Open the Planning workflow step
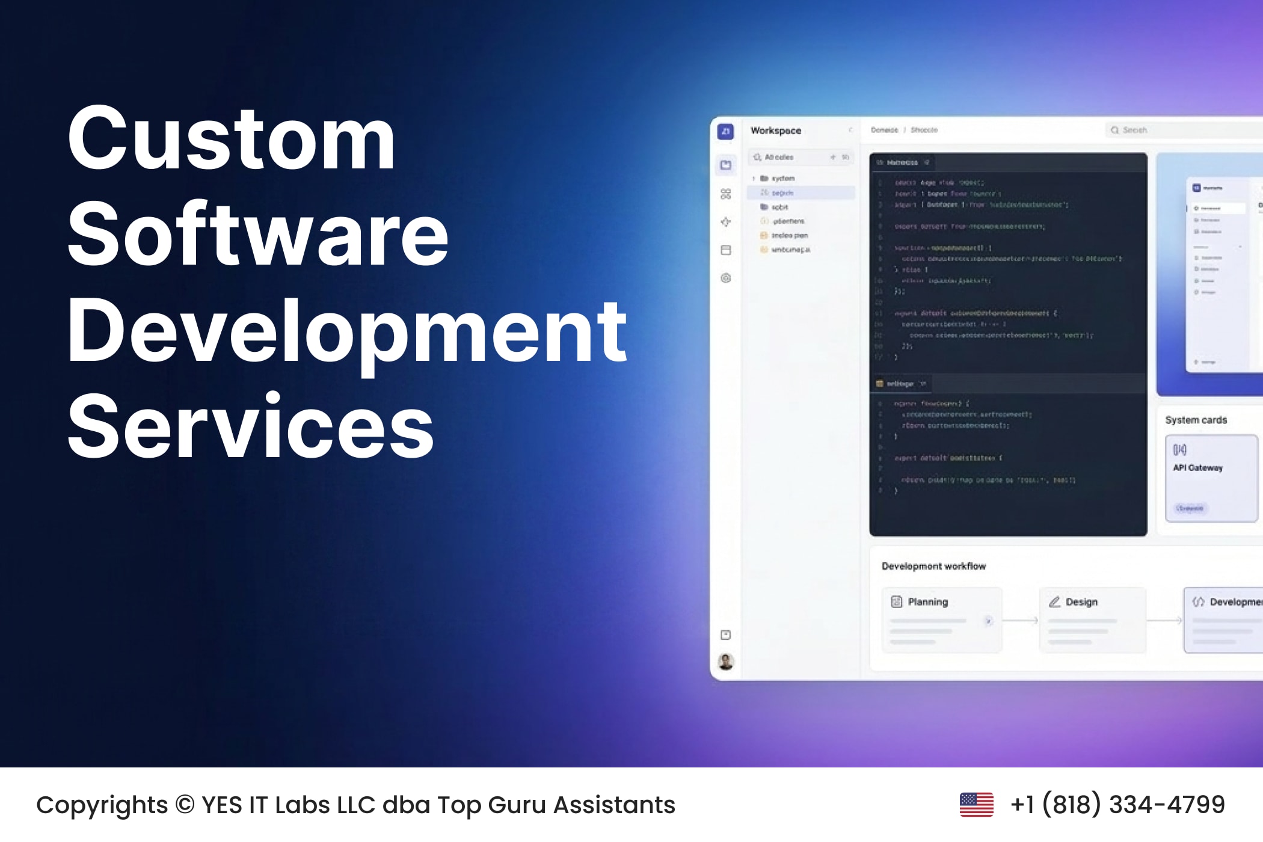Viewport: 1263px width, 842px height. coord(942,620)
